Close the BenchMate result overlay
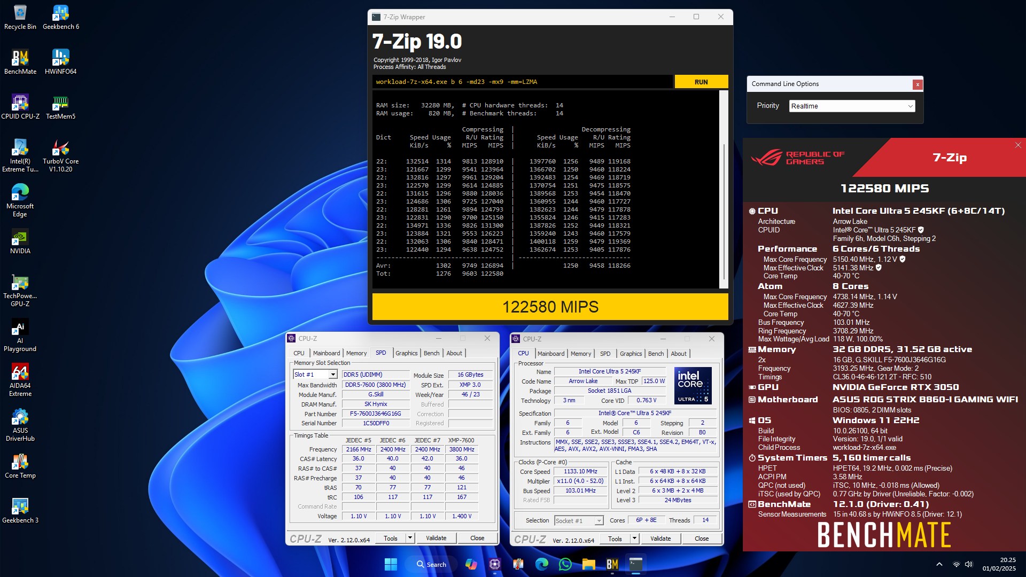This screenshot has height=577, width=1026. [1018, 145]
